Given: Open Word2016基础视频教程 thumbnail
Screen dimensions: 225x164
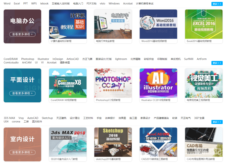Looking at the screenshot, I should tap(158, 24).
